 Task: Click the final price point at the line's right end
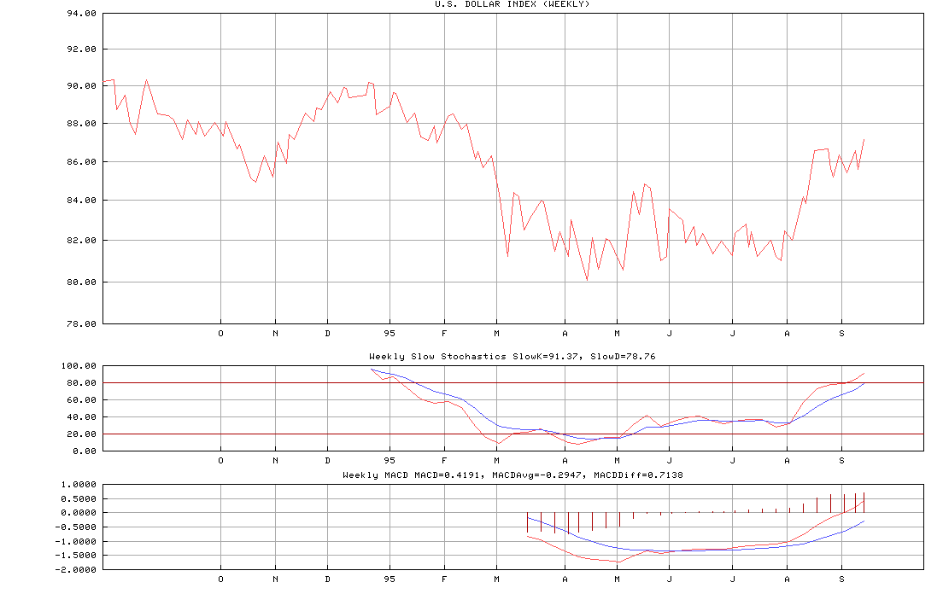tap(864, 139)
